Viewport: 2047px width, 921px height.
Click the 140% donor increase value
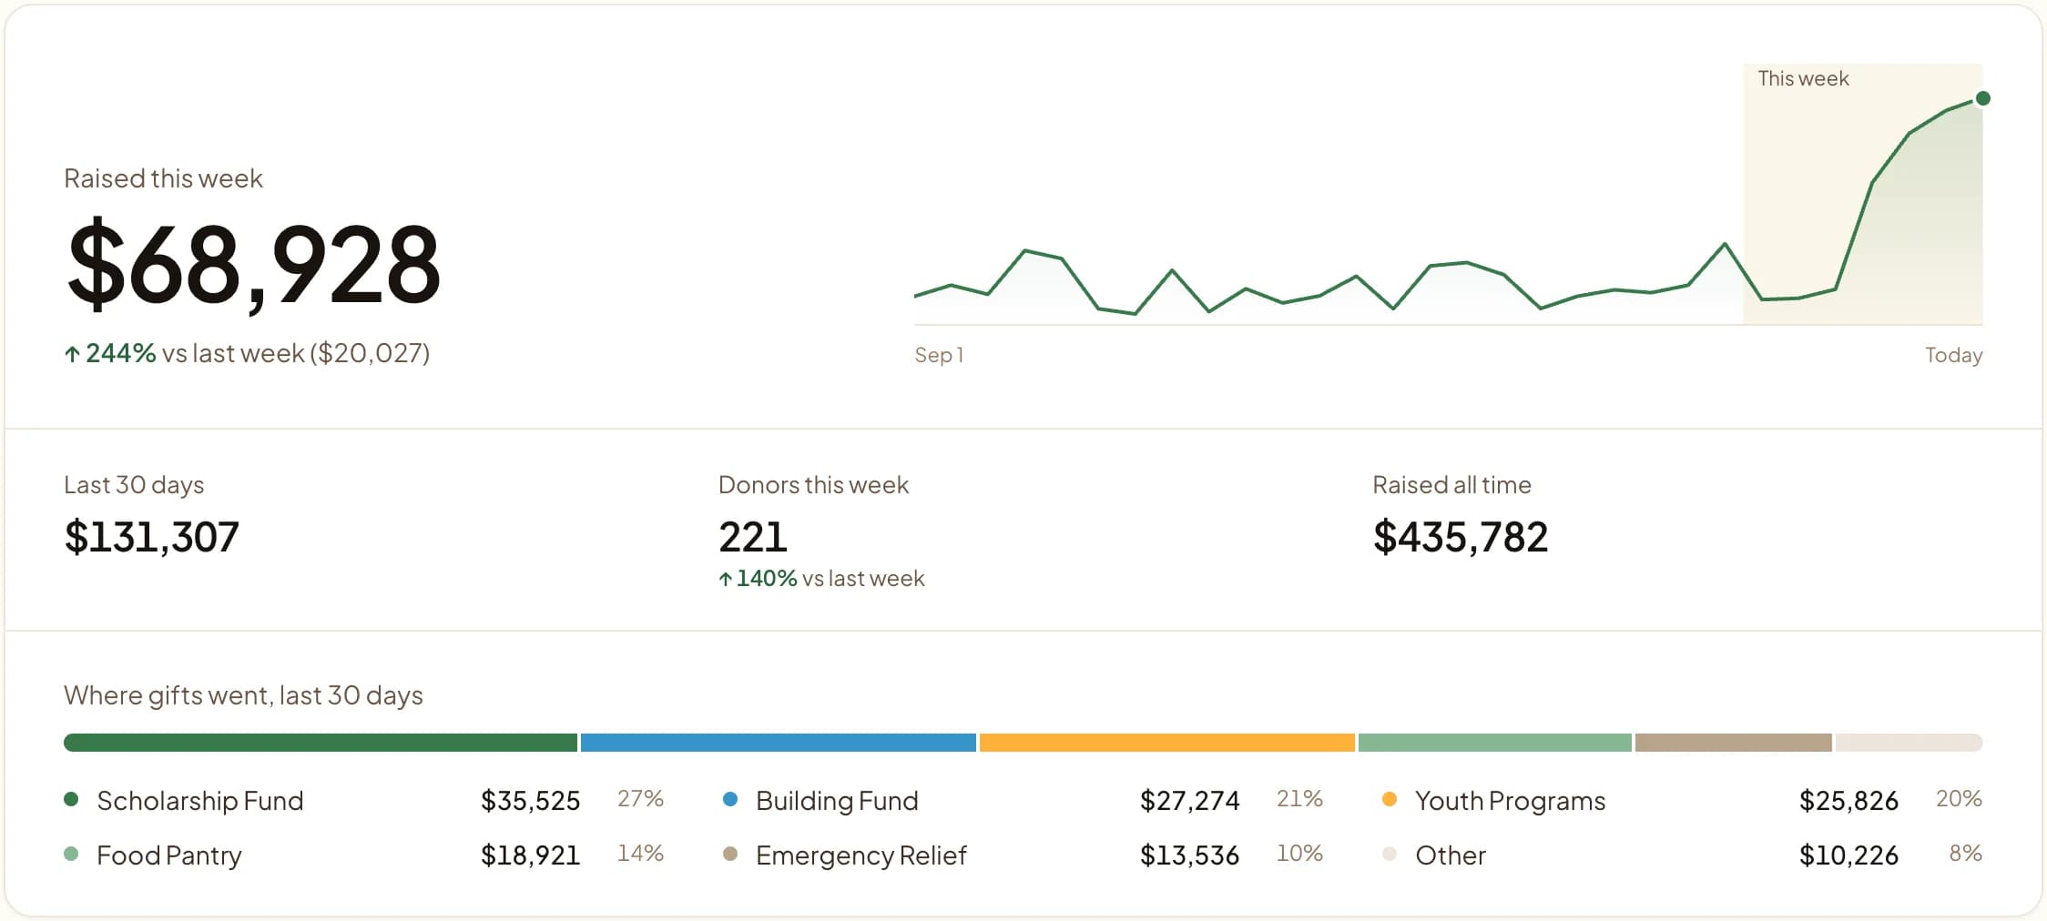(767, 579)
